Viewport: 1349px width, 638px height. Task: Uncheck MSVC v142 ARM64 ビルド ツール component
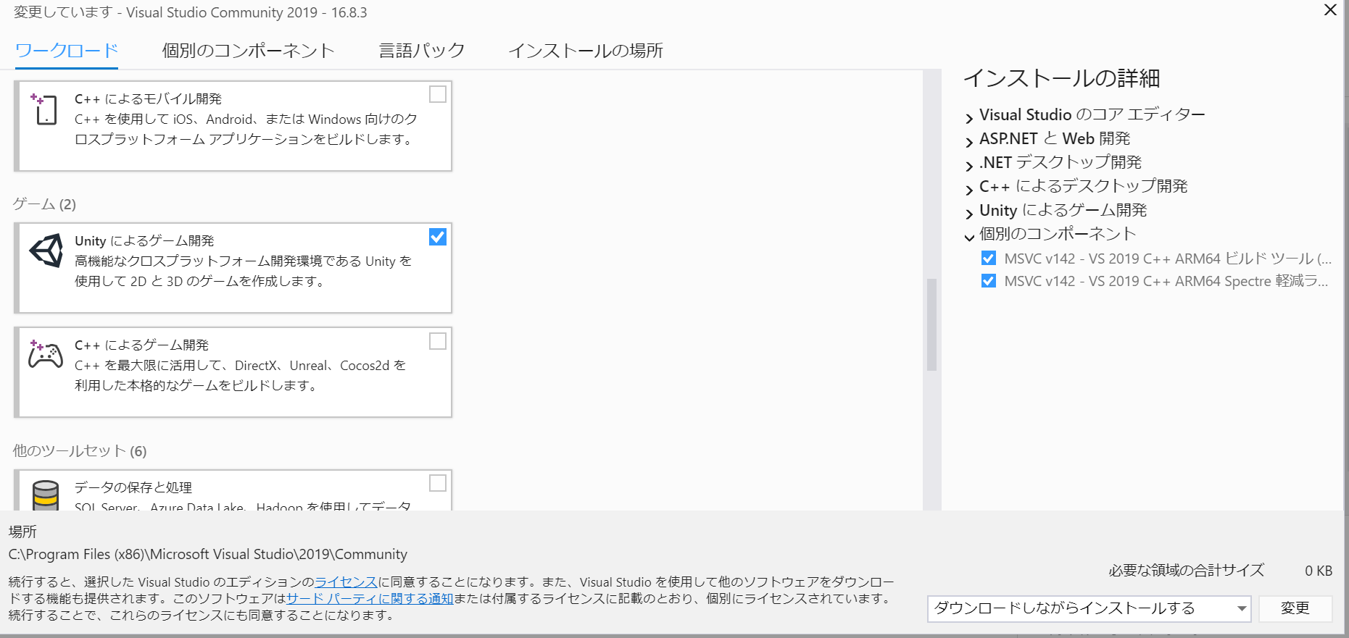coord(988,258)
